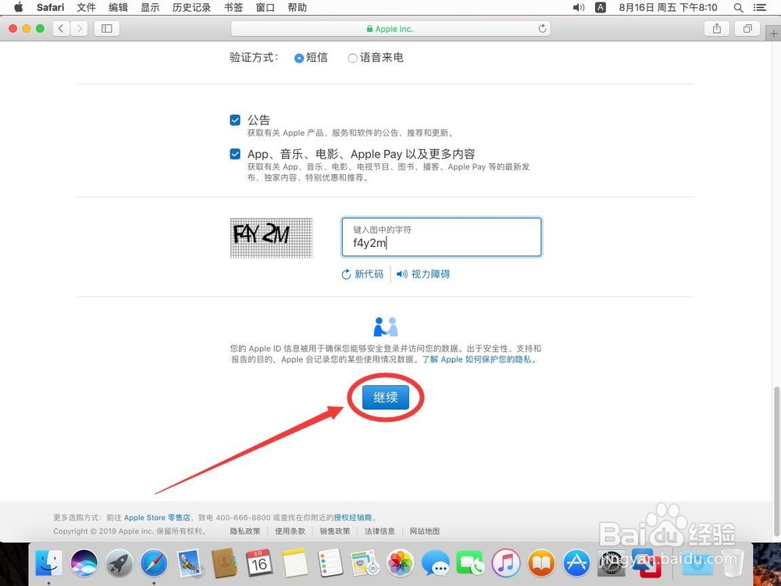This screenshot has height=586, width=781.
Task: Open Photos from the Dock
Action: pyautogui.click(x=400, y=563)
